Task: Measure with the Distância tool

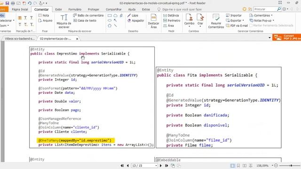Action: pos(171,15)
